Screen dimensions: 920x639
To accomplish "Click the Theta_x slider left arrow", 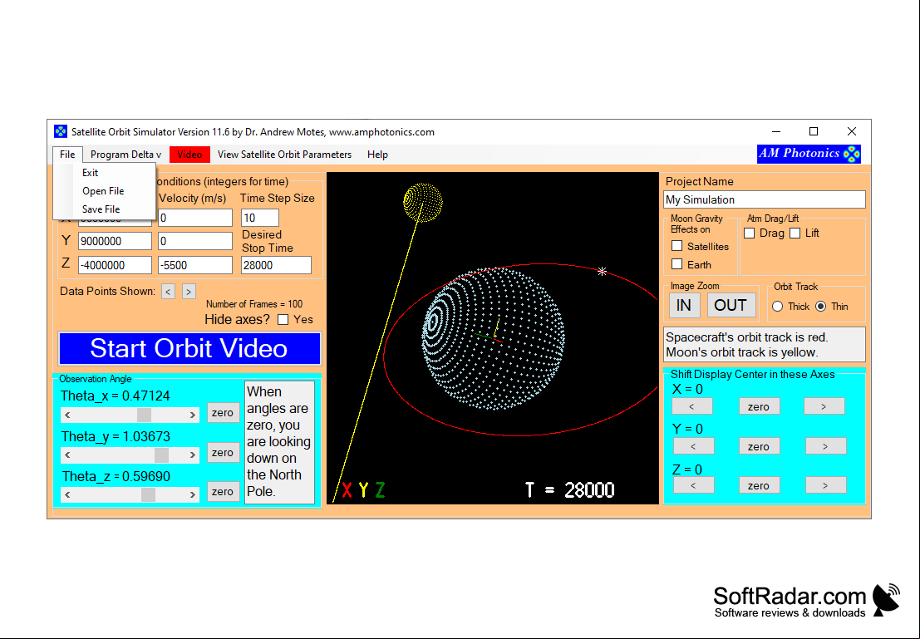I will pyautogui.click(x=67, y=415).
